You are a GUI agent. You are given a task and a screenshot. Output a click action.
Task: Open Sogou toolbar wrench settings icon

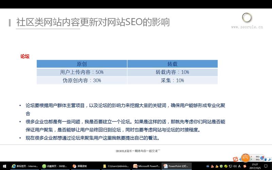(x=270, y=159)
